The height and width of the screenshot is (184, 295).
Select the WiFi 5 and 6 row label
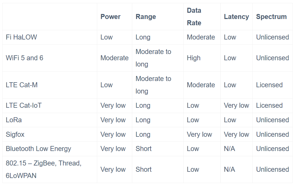point(25,58)
